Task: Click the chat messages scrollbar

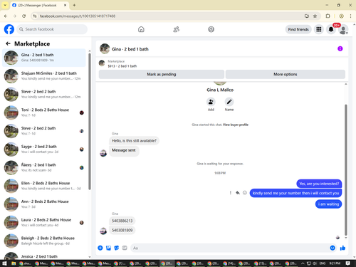Action: click(x=345, y=169)
